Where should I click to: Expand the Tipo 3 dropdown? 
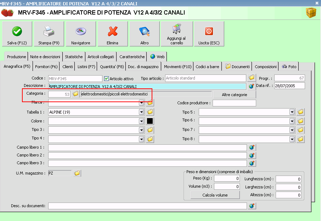(141, 130)
